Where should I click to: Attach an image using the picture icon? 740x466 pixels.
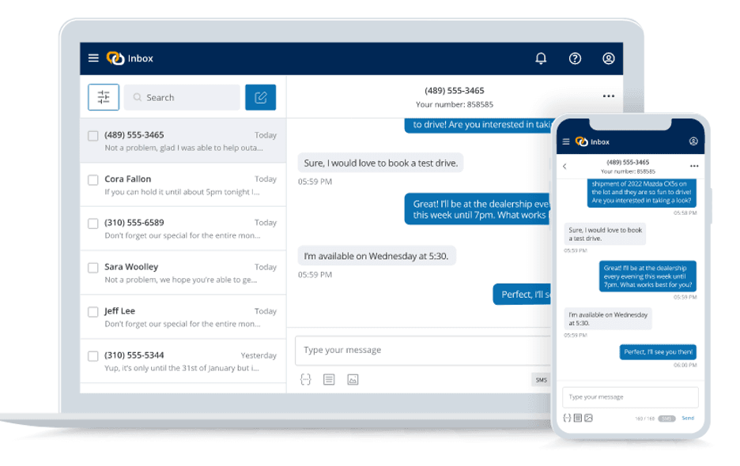coord(352,379)
